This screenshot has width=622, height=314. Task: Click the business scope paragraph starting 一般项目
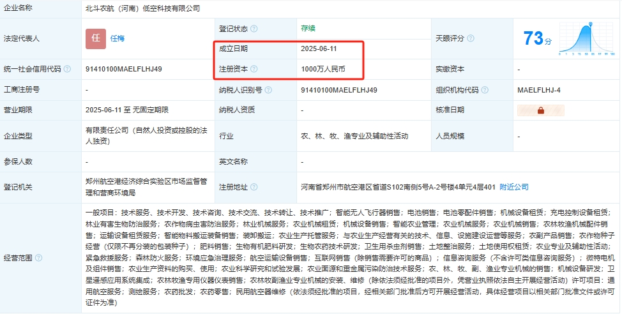[350, 258]
